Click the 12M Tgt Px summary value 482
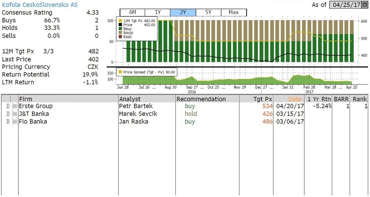This screenshot has height=197, width=370. [x=94, y=51]
